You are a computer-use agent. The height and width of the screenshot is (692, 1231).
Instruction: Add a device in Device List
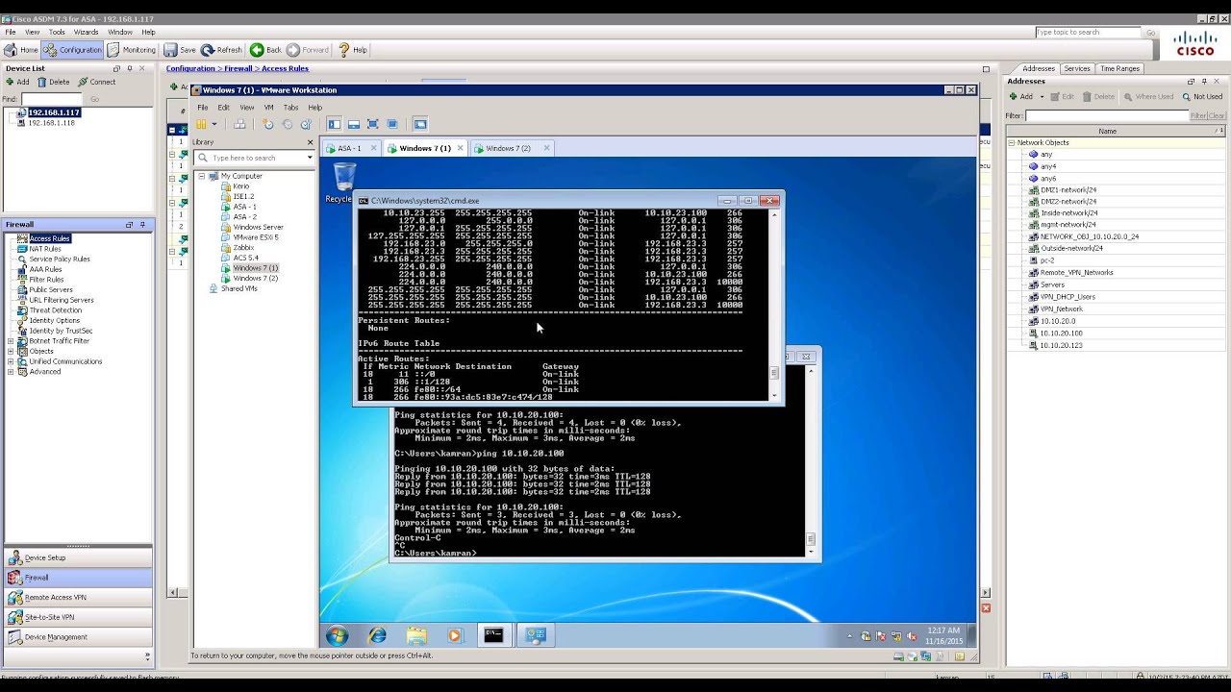[x=18, y=82]
